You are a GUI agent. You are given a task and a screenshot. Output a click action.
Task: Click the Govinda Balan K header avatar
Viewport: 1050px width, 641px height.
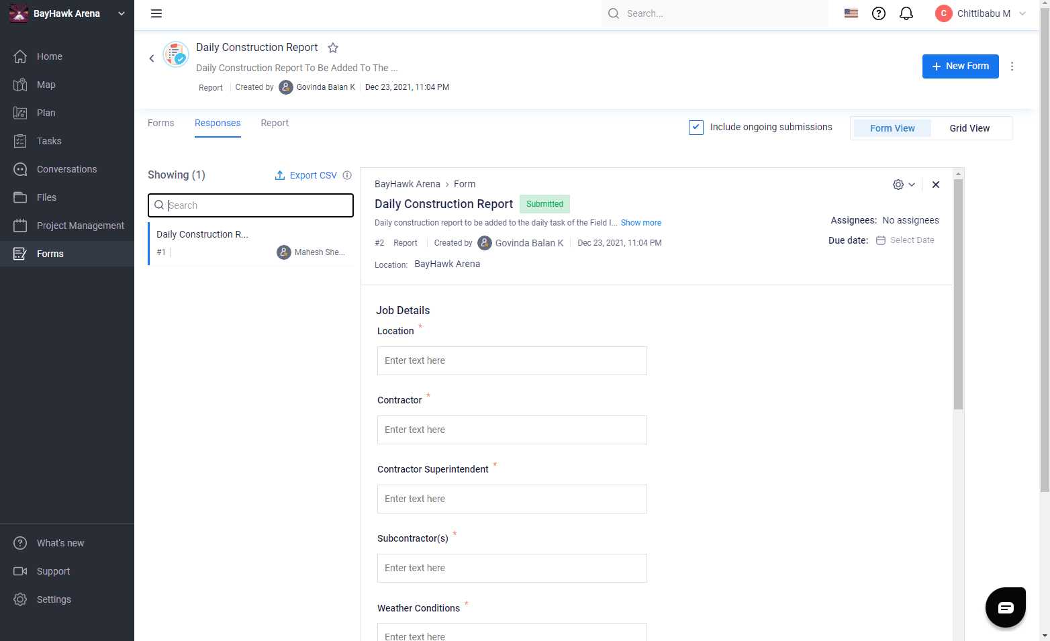click(286, 87)
